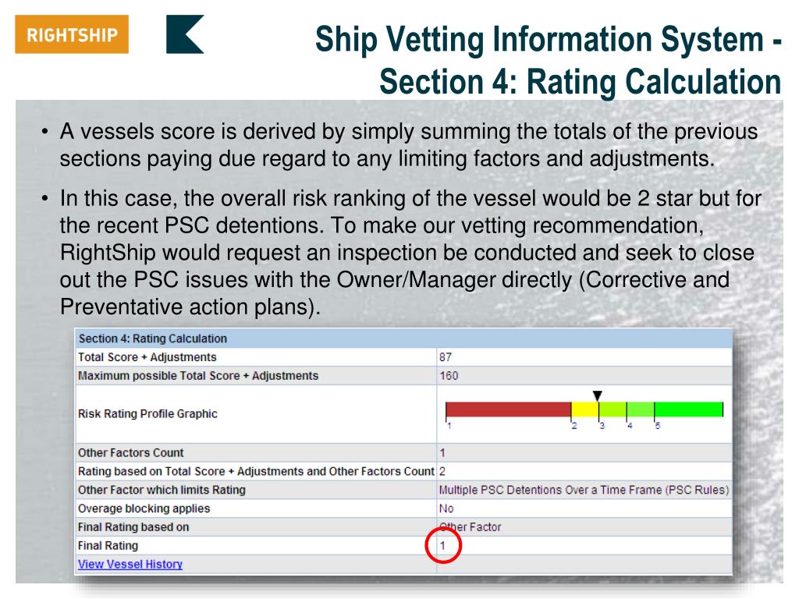The width and height of the screenshot is (799, 599).
Task: Click the dark teal K logo
Action: [x=185, y=34]
